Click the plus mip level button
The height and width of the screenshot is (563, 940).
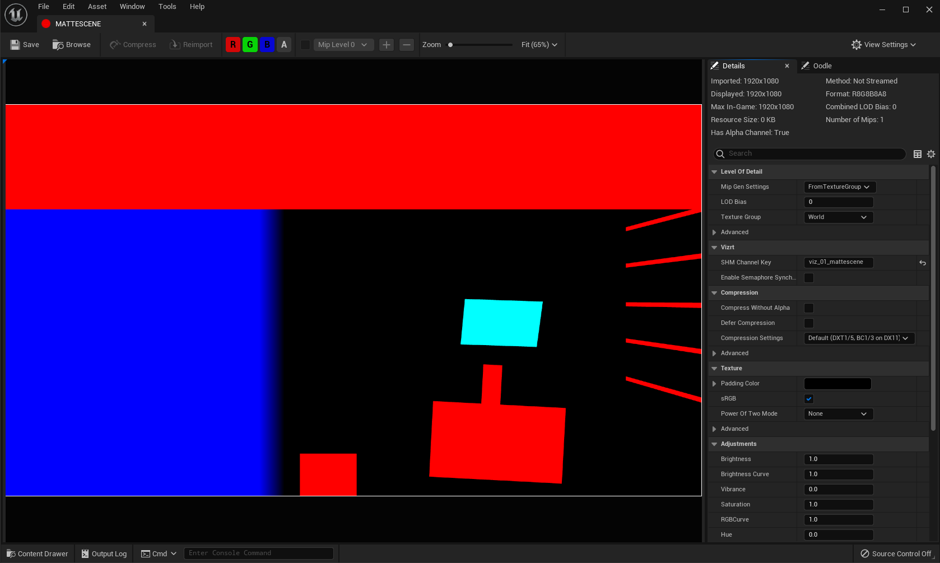(387, 45)
